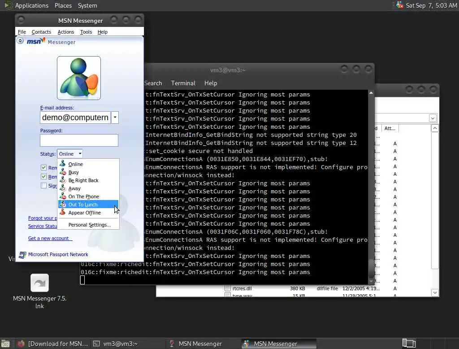
Task: Toggle second Remember checkbox in Messenger
Action: (43, 176)
